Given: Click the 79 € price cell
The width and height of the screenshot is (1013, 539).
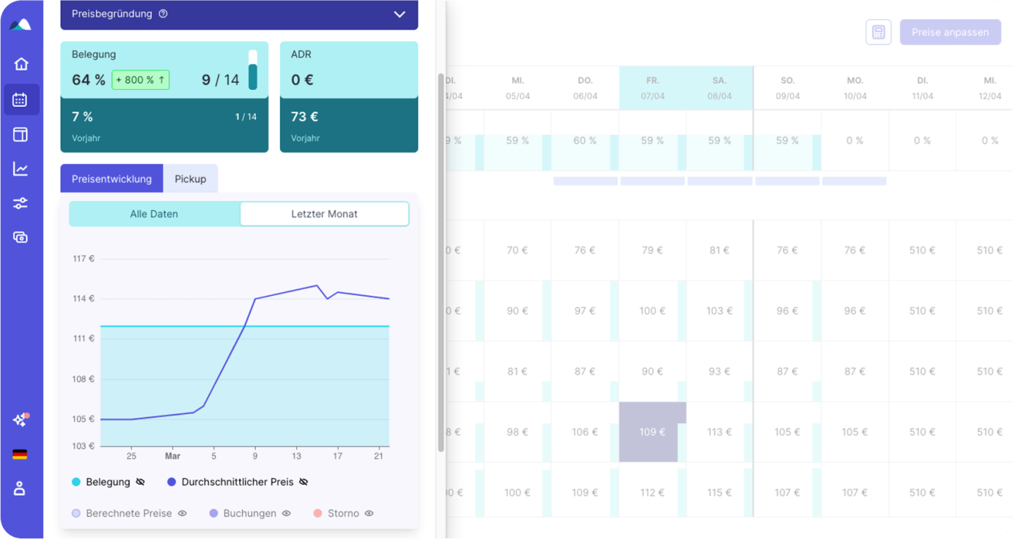Looking at the screenshot, I should (x=652, y=250).
